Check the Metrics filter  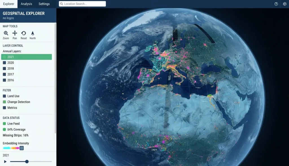[5, 108]
